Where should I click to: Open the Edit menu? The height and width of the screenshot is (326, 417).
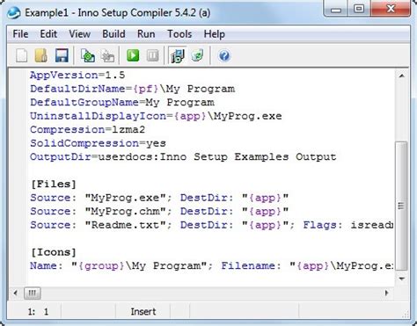(x=48, y=34)
